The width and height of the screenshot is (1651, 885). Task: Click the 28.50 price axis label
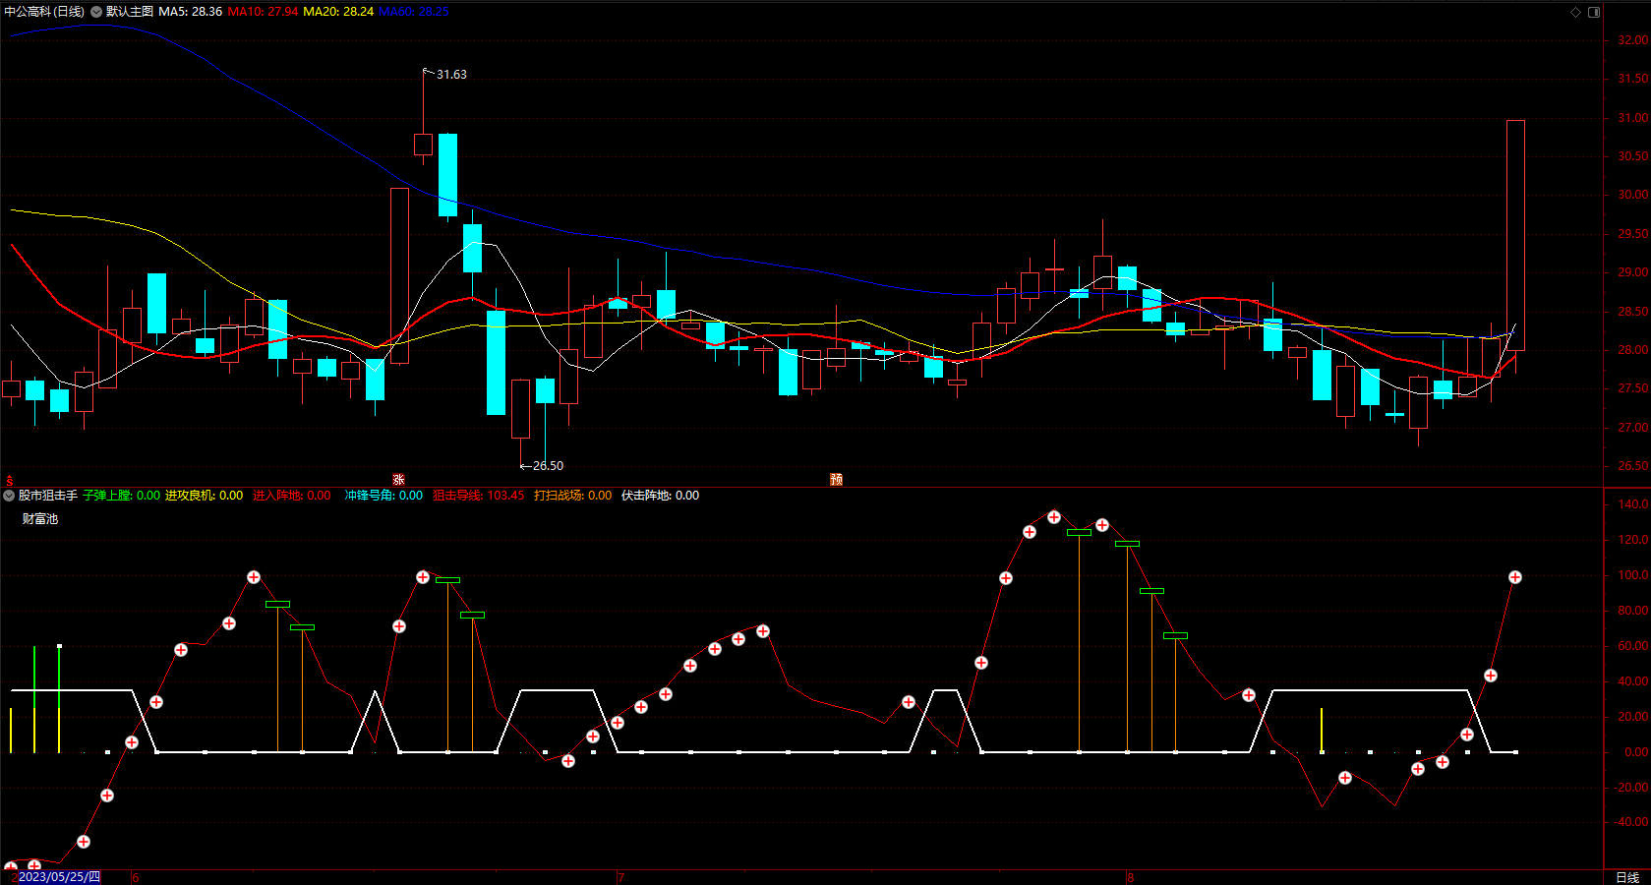(1633, 312)
